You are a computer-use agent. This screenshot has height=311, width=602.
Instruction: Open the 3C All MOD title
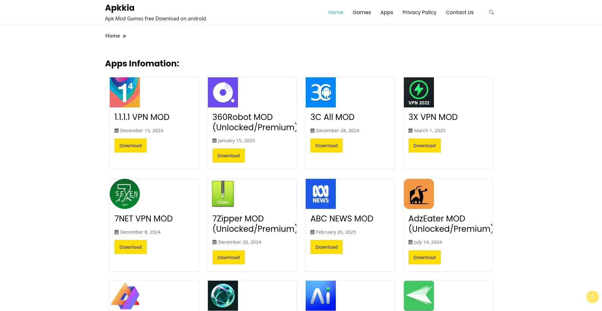point(332,117)
